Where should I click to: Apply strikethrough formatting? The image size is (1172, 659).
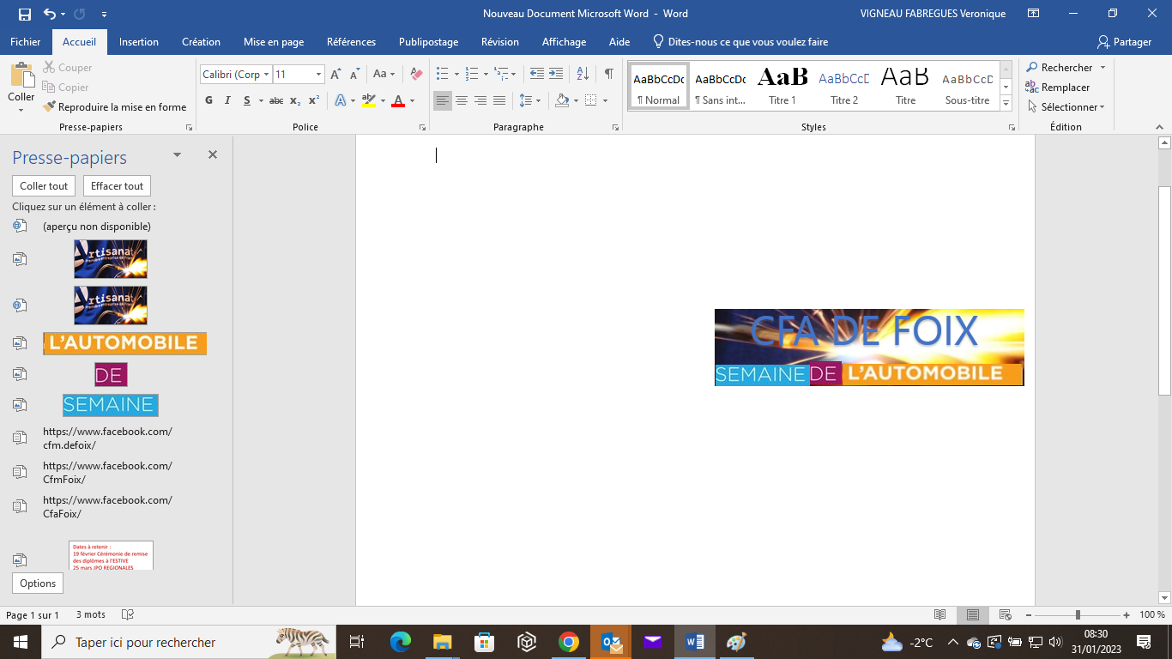[276, 100]
